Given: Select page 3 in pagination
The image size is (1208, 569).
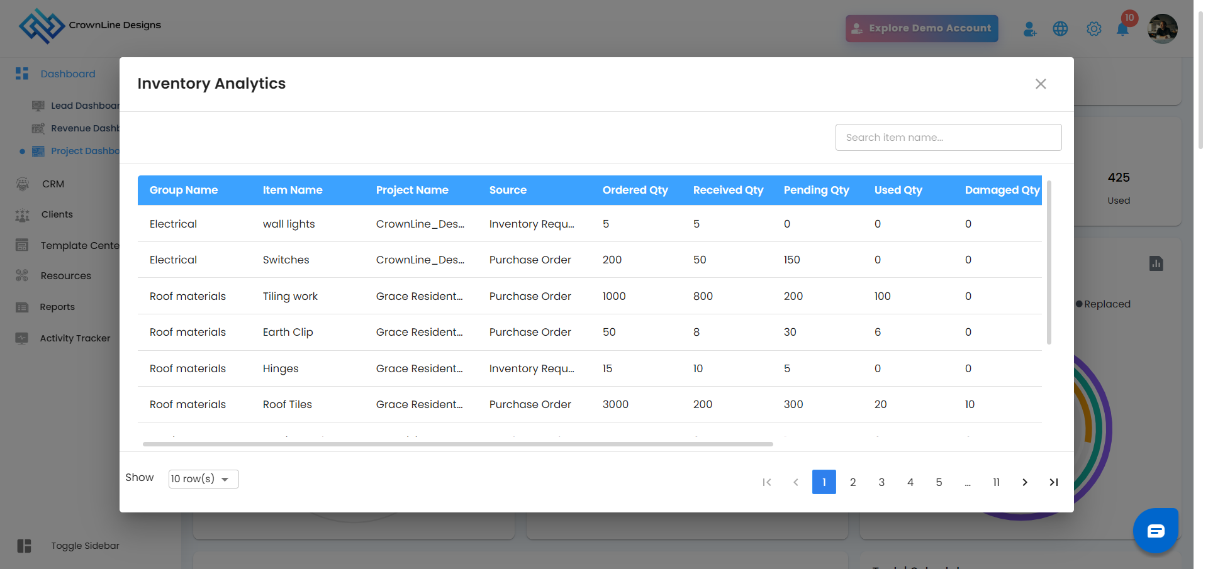Looking at the screenshot, I should pyautogui.click(x=881, y=482).
